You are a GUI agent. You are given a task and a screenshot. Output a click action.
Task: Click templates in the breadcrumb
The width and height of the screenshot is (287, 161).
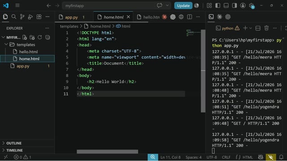tap(69, 26)
